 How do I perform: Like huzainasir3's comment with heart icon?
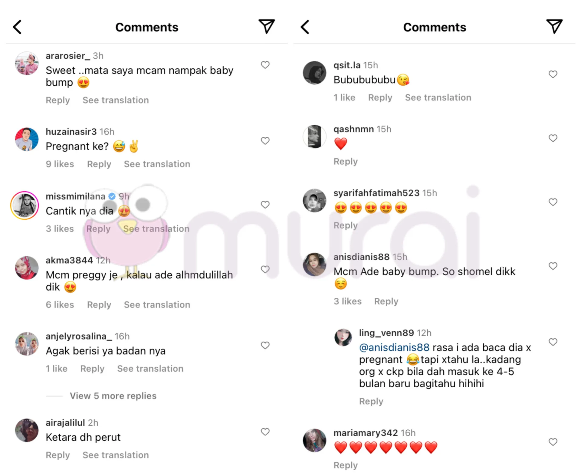coord(265,141)
